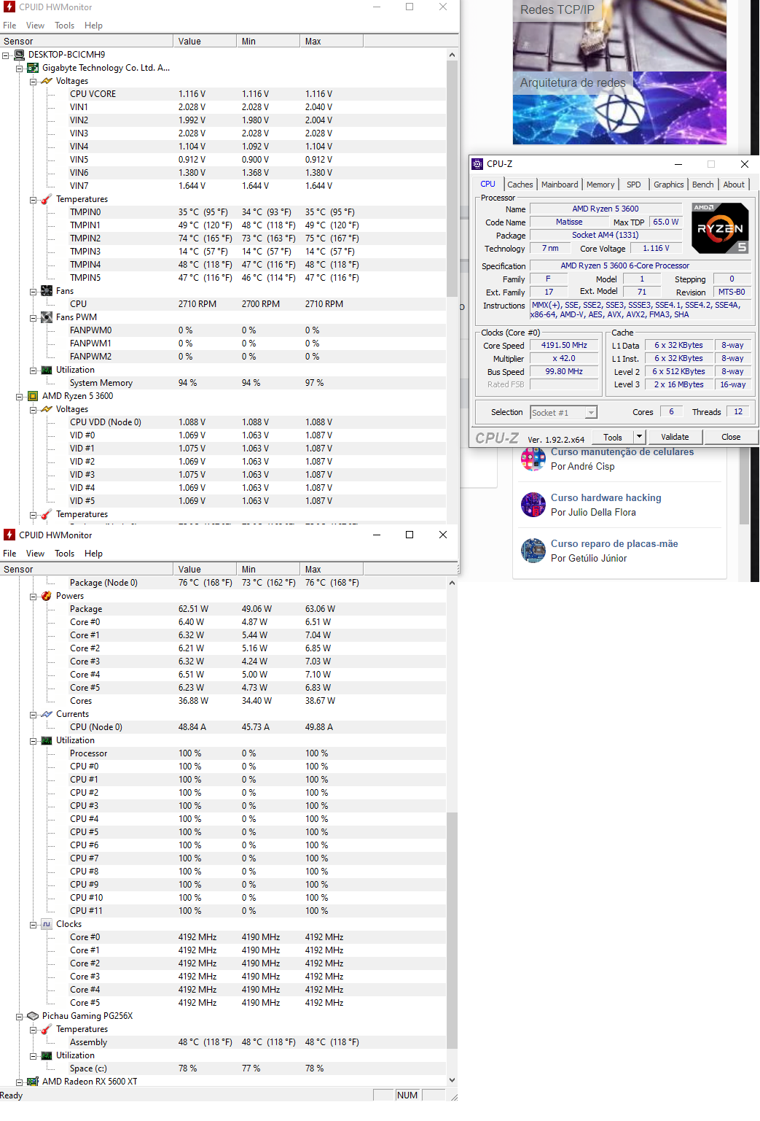This screenshot has width=760, height=1121.
Task: Click the Validate button in CPU-Z
Action: (675, 437)
